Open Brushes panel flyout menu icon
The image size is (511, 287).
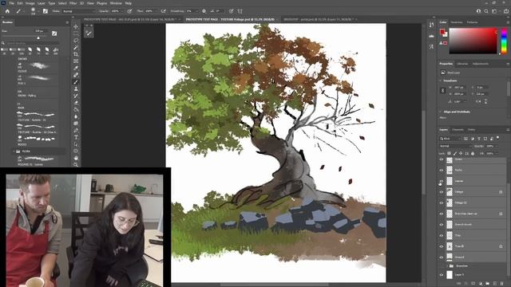click(x=67, y=22)
